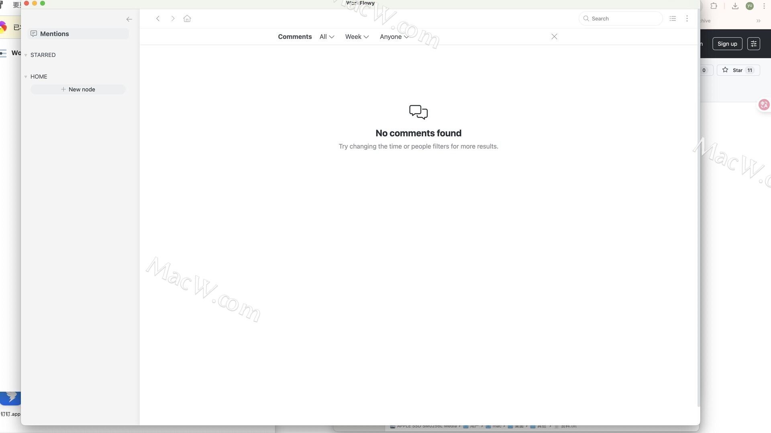The image size is (771, 433).
Task: Click the try changing filters hint text
Action: [x=418, y=146]
